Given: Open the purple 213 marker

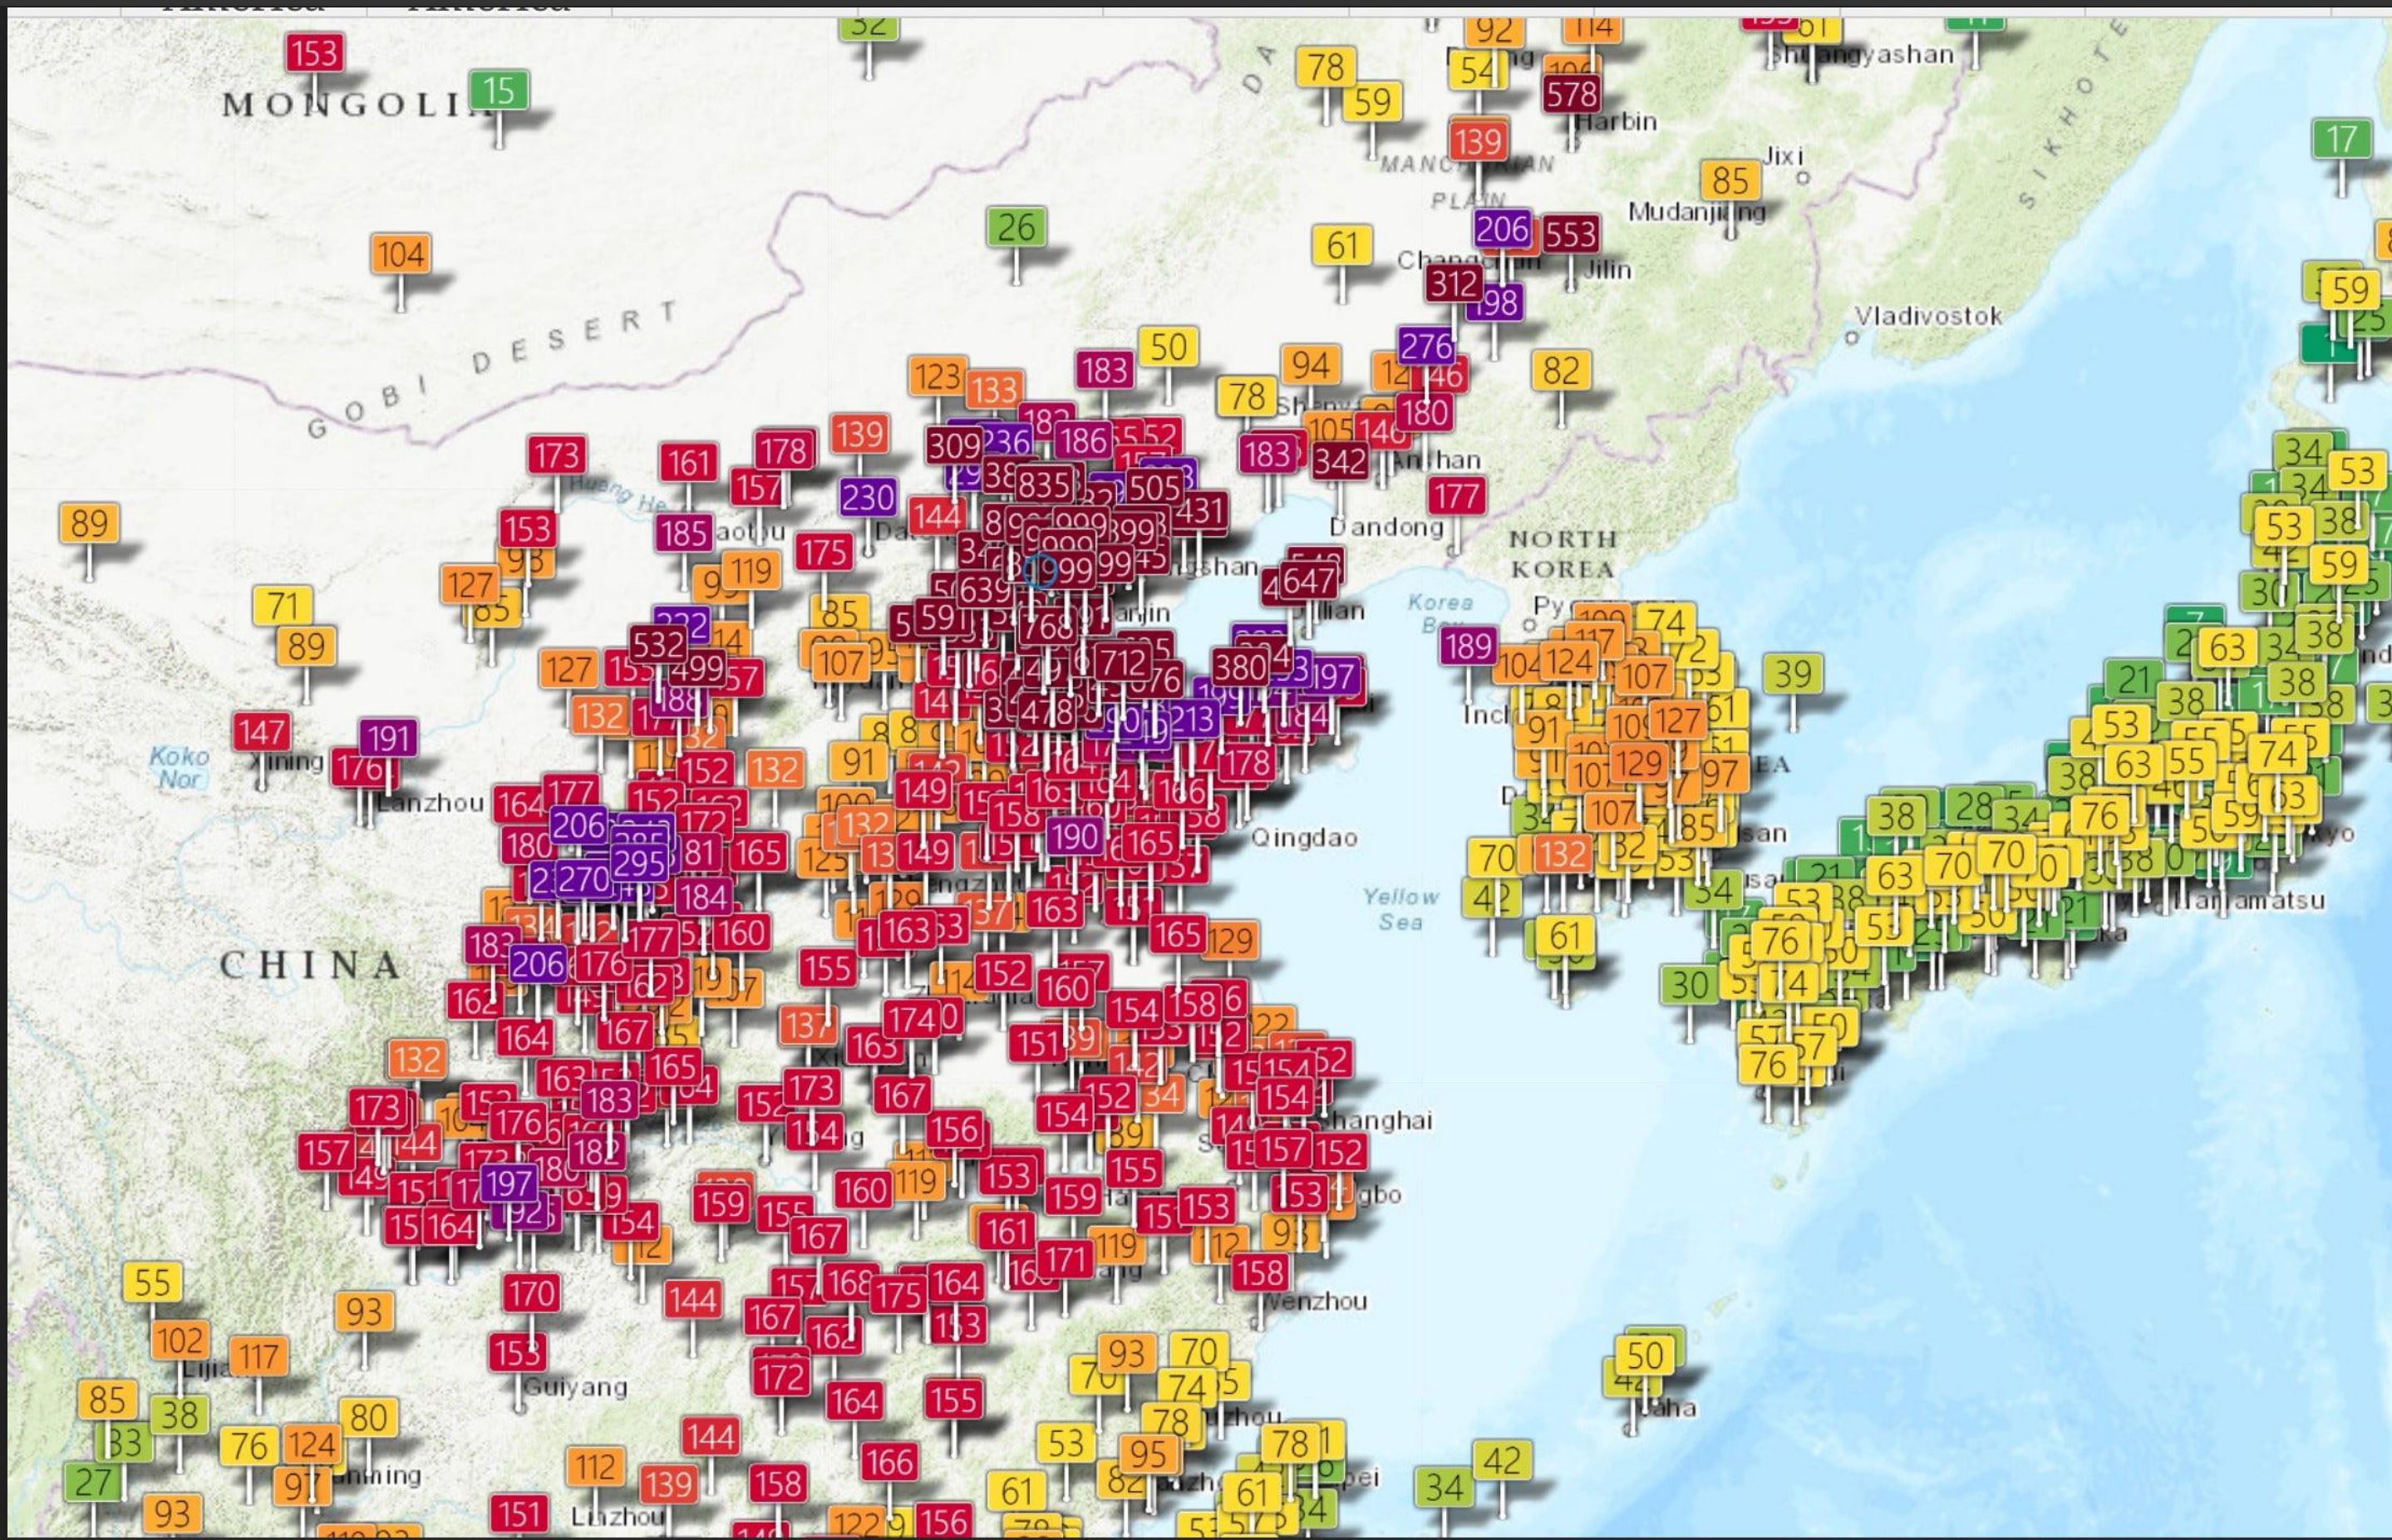Looking at the screenshot, I should 1190,718.
